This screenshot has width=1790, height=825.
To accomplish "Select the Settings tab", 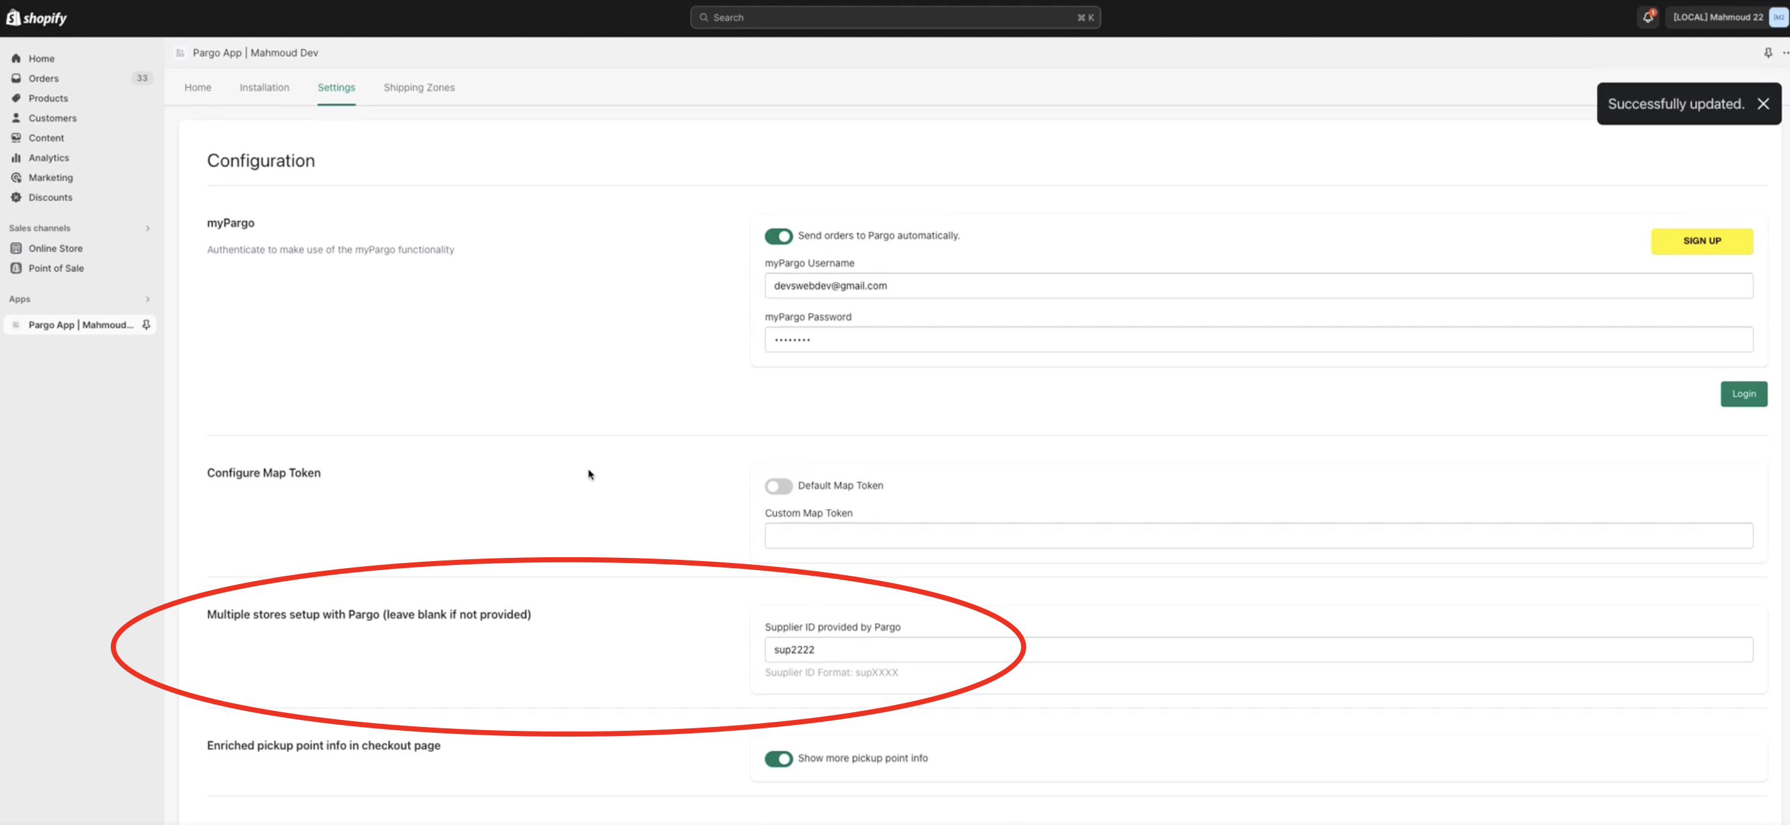I will (336, 88).
